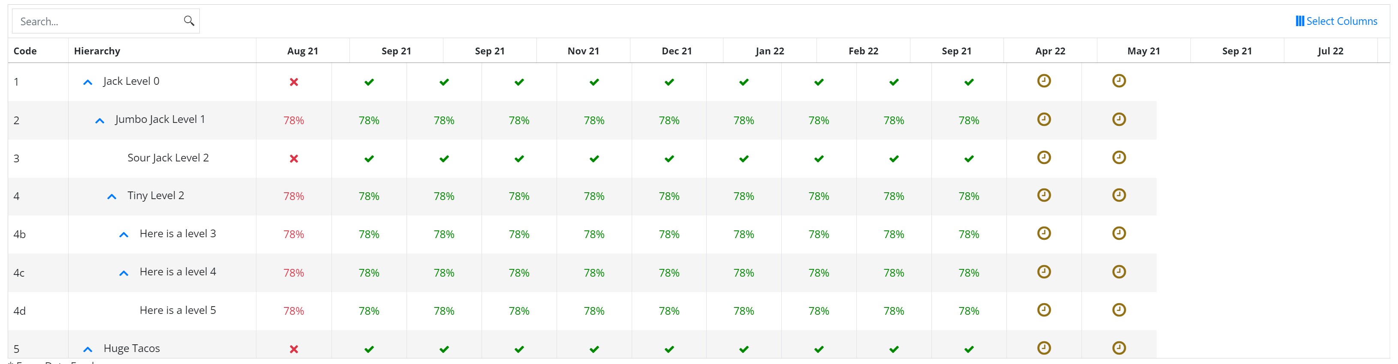Click the first clock icon in Jack Level 0 row
The image size is (1398, 364).
tap(1044, 81)
